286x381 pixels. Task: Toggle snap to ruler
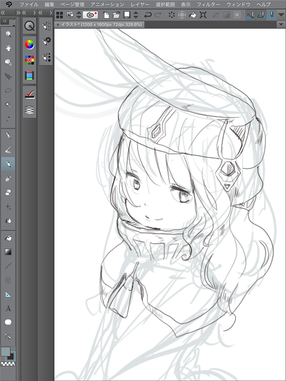(251, 15)
